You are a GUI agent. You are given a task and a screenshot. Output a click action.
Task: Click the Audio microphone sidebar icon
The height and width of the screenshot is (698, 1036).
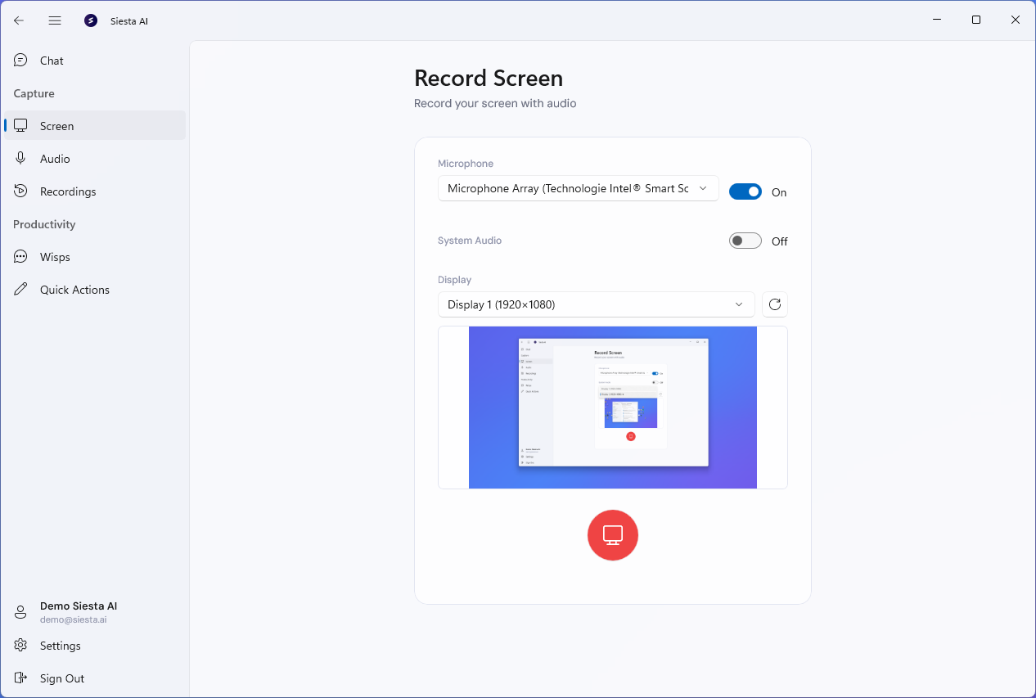click(x=21, y=159)
